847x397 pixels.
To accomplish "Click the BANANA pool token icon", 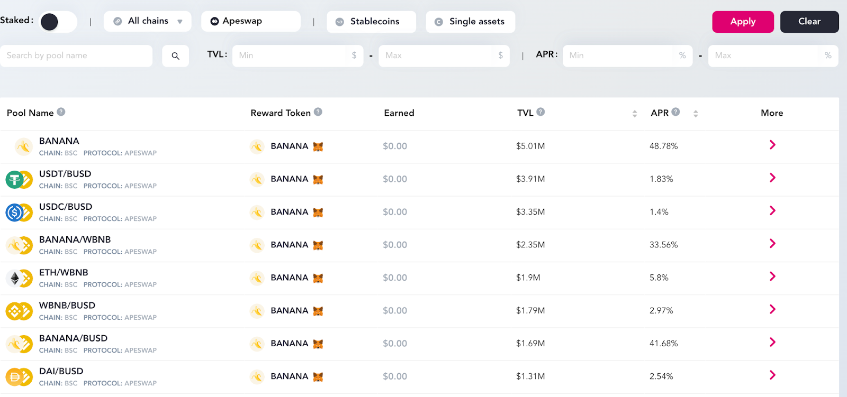I will tap(24, 146).
